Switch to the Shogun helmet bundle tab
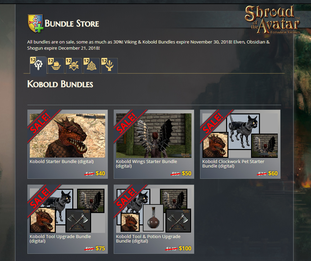 [x=74, y=66]
